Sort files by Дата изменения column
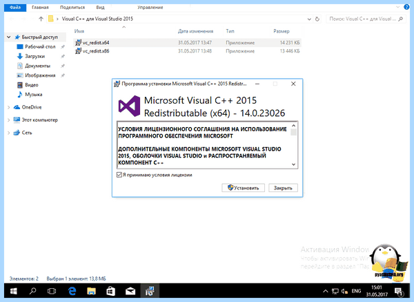 195,31
